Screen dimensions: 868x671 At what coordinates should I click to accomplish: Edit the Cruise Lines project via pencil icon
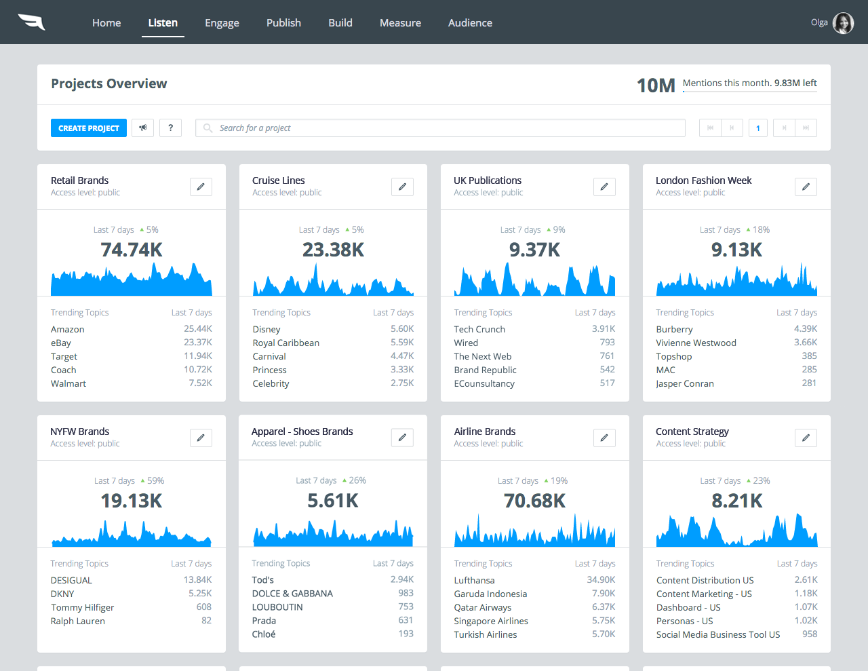coord(402,187)
